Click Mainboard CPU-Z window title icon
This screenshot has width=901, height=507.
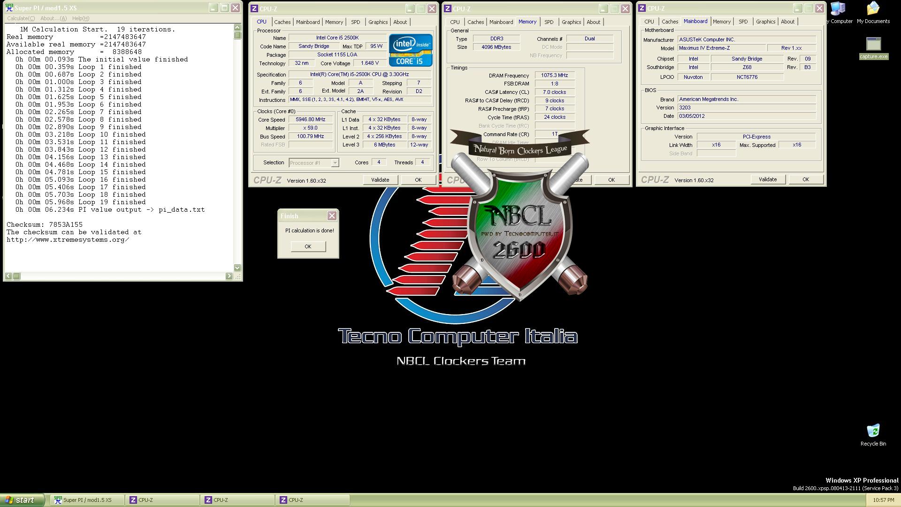click(x=641, y=8)
